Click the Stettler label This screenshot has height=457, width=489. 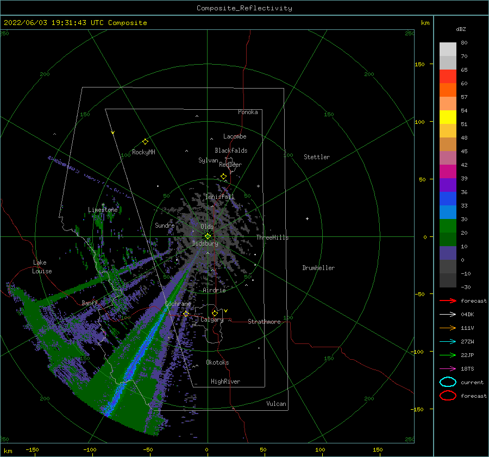point(317,157)
